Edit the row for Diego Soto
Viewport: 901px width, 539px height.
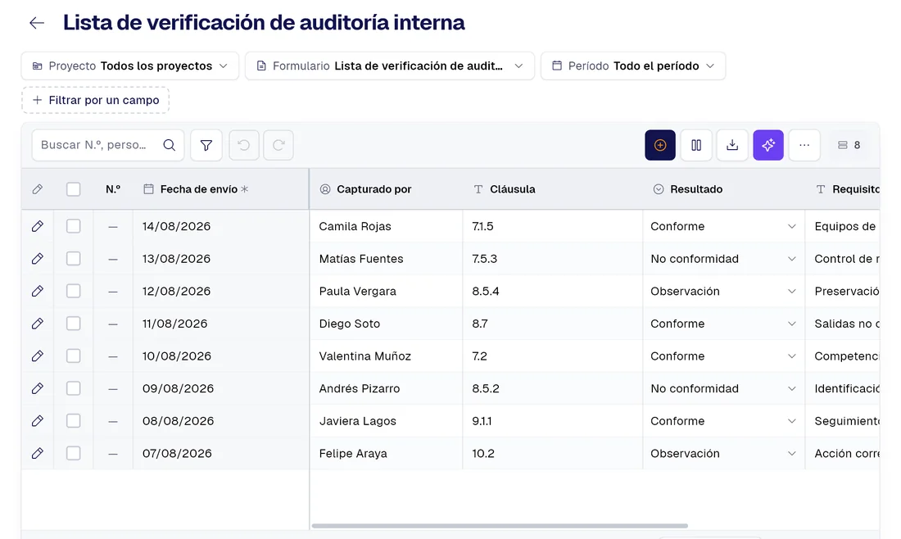(x=38, y=324)
